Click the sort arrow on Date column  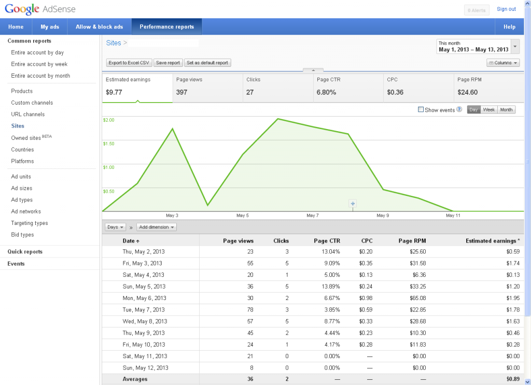(138, 241)
